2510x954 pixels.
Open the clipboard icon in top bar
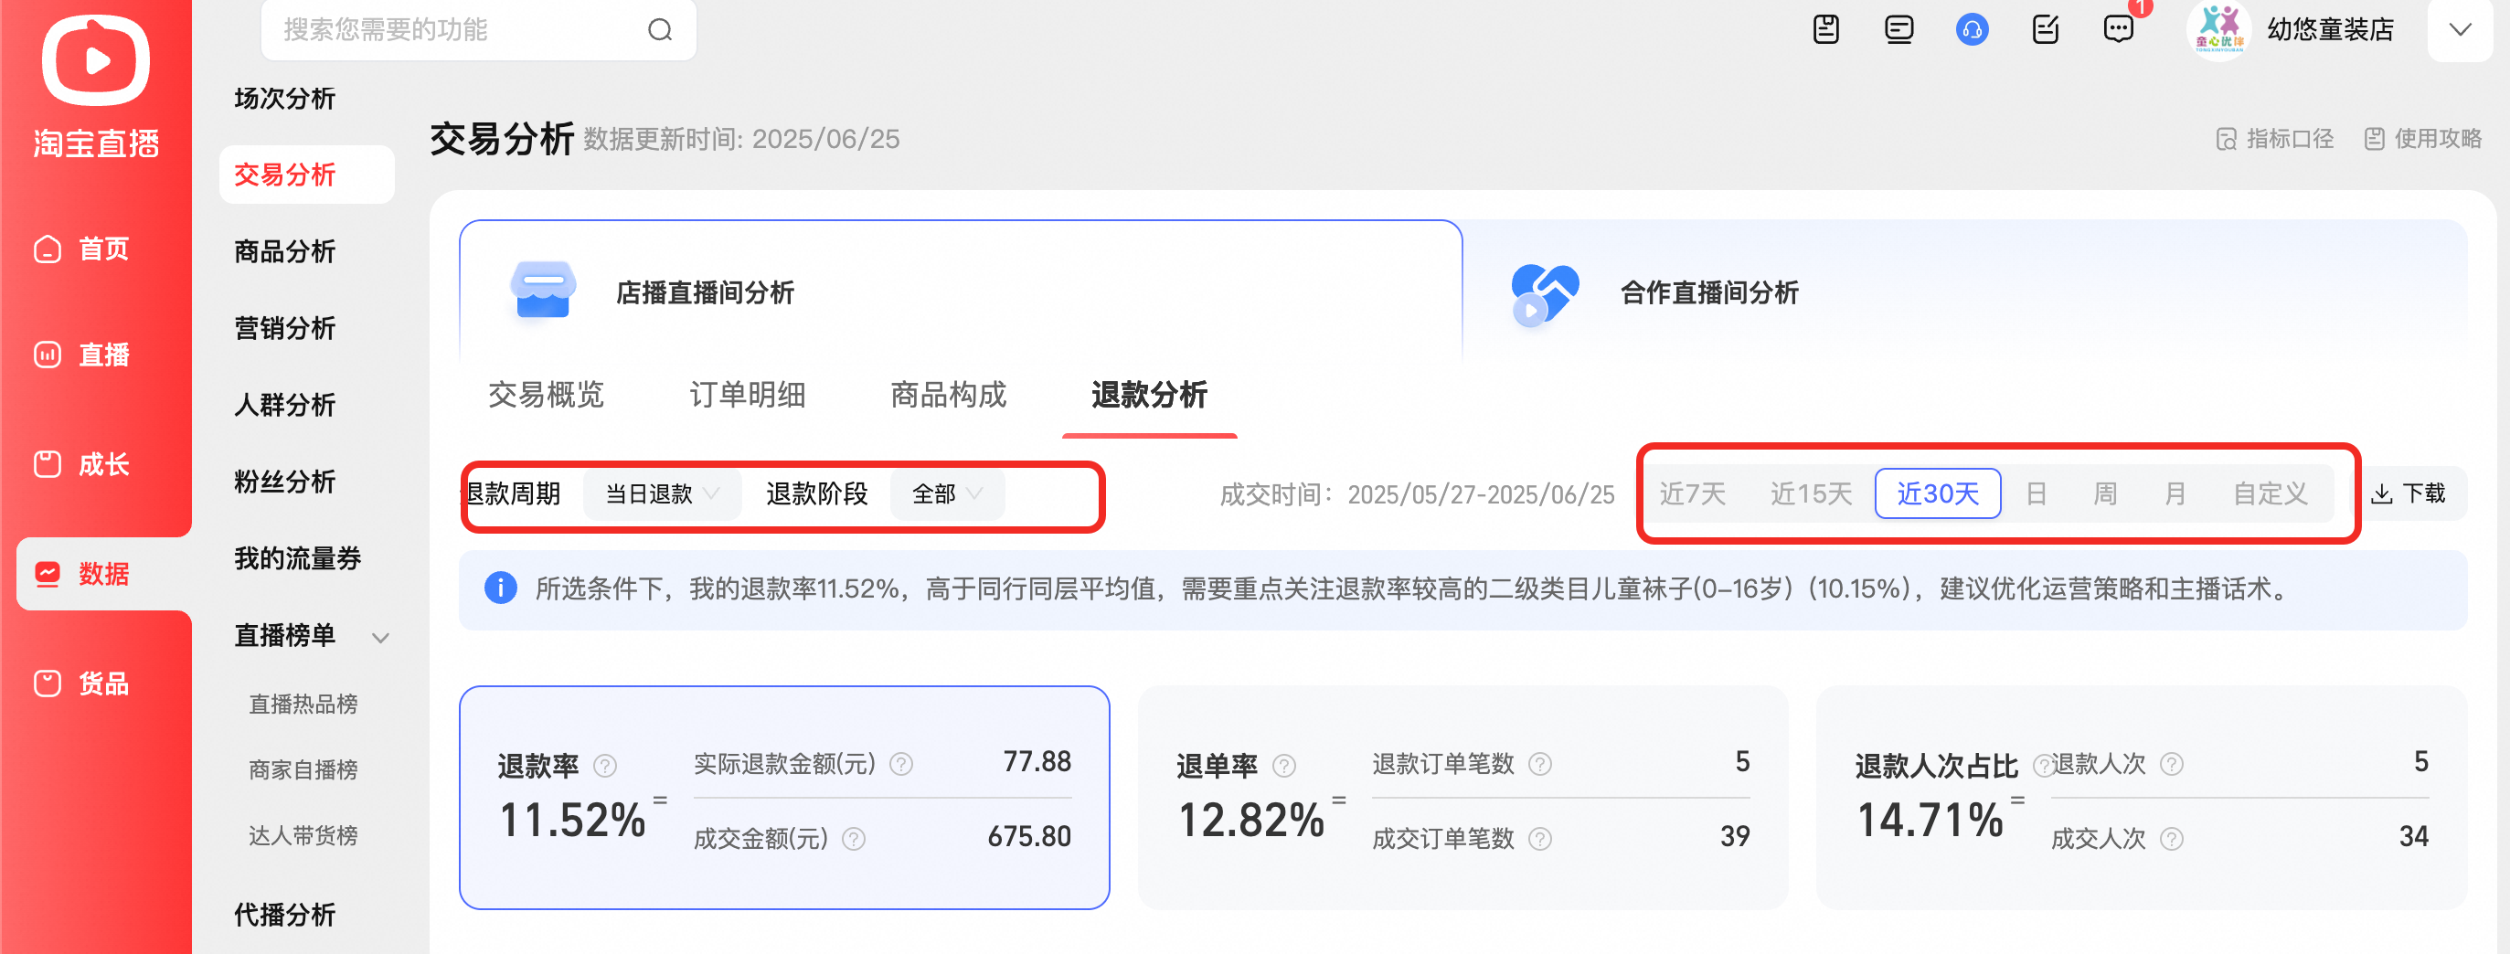[1826, 29]
